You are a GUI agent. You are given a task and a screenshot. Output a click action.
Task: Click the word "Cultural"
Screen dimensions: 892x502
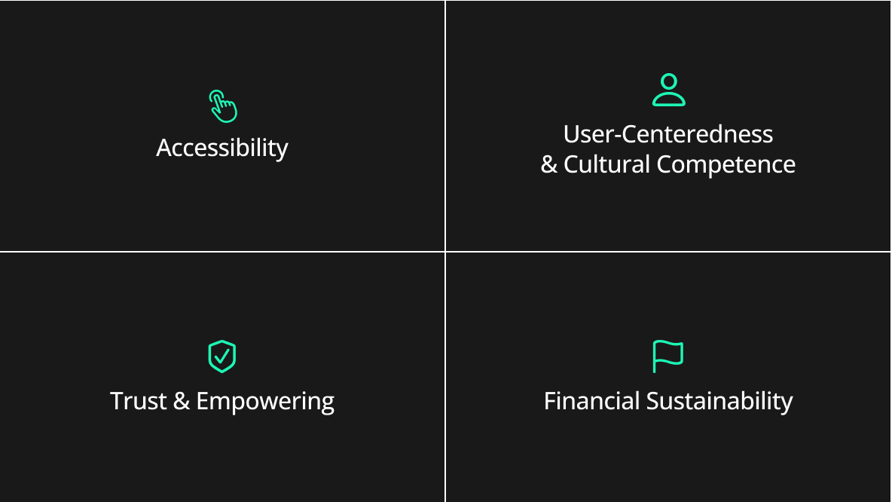click(x=606, y=164)
